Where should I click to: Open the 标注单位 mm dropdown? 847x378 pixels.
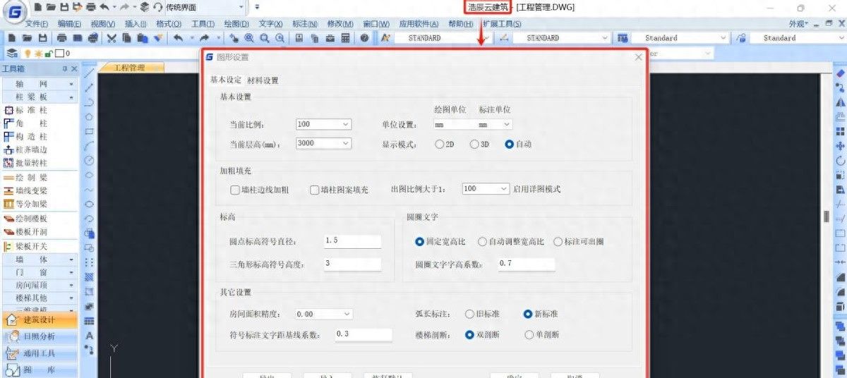[x=494, y=125]
